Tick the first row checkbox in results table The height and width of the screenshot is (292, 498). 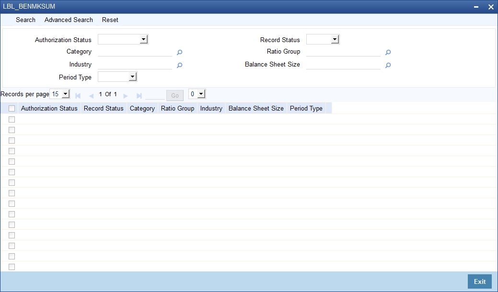(x=12, y=119)
